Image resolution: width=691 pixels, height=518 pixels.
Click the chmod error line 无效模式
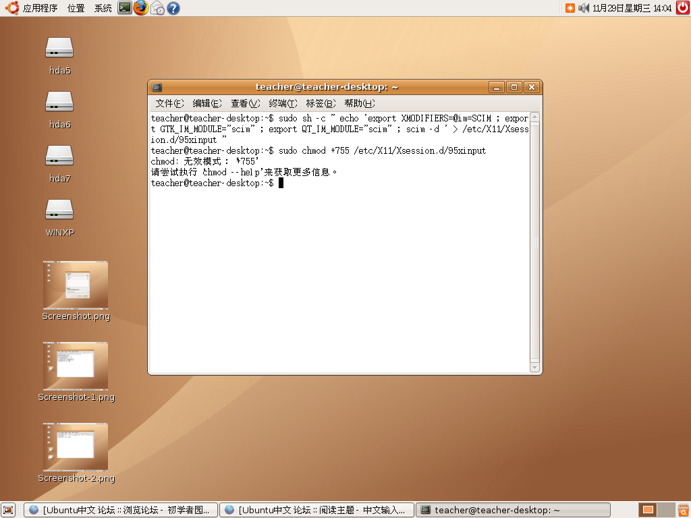(205, 161)
